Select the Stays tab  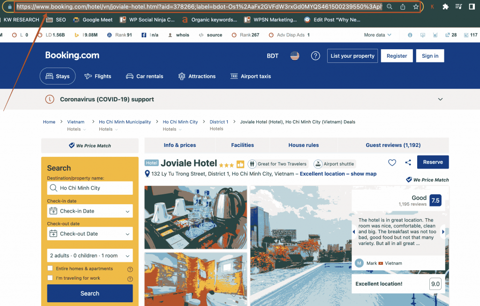point(58,76)
